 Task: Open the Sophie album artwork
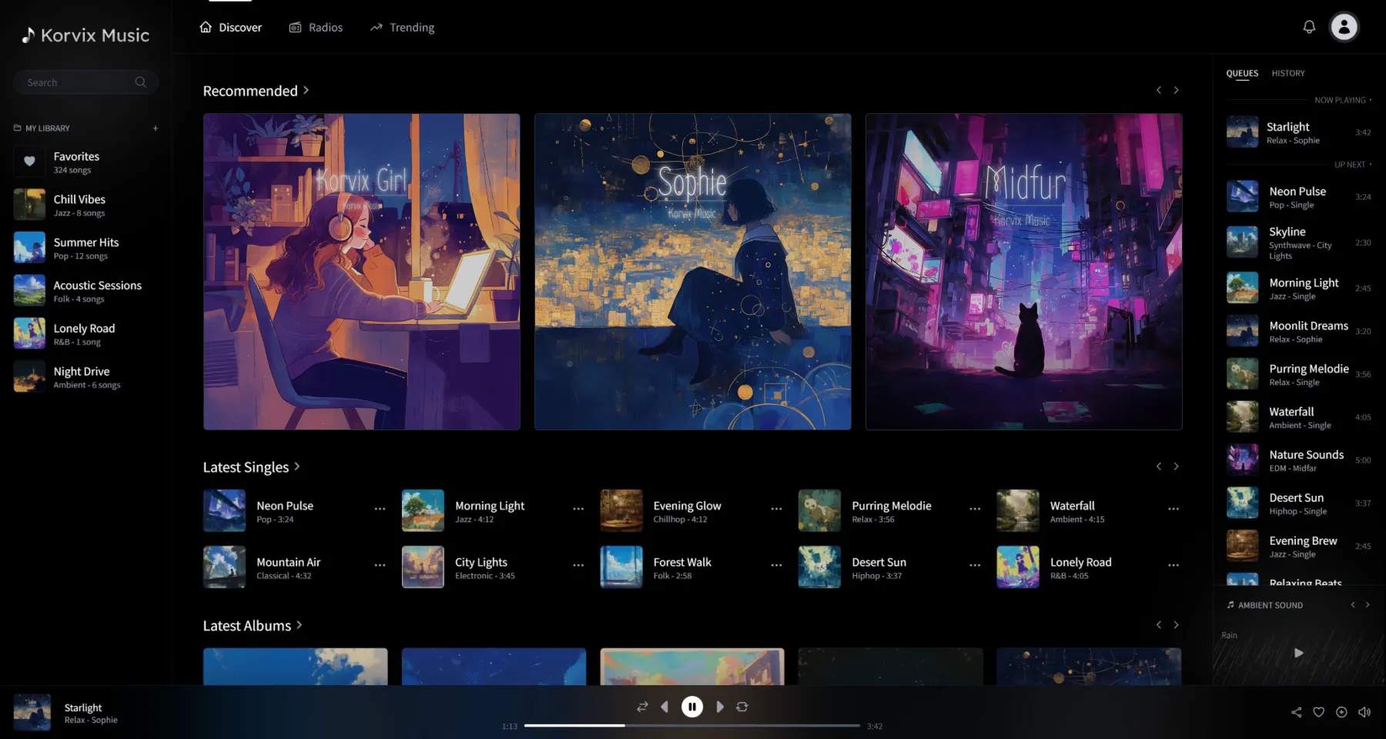(692, 271)
